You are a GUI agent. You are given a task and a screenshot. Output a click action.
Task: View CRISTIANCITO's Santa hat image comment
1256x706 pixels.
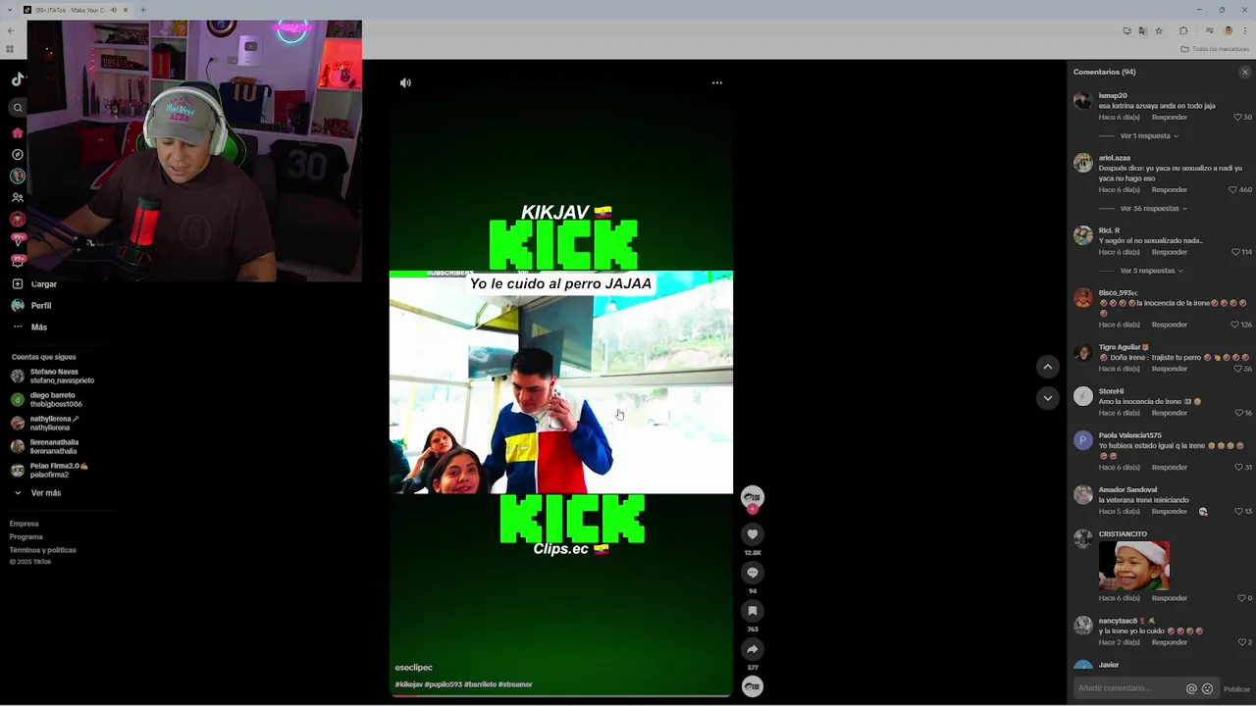pos(1134,566)
